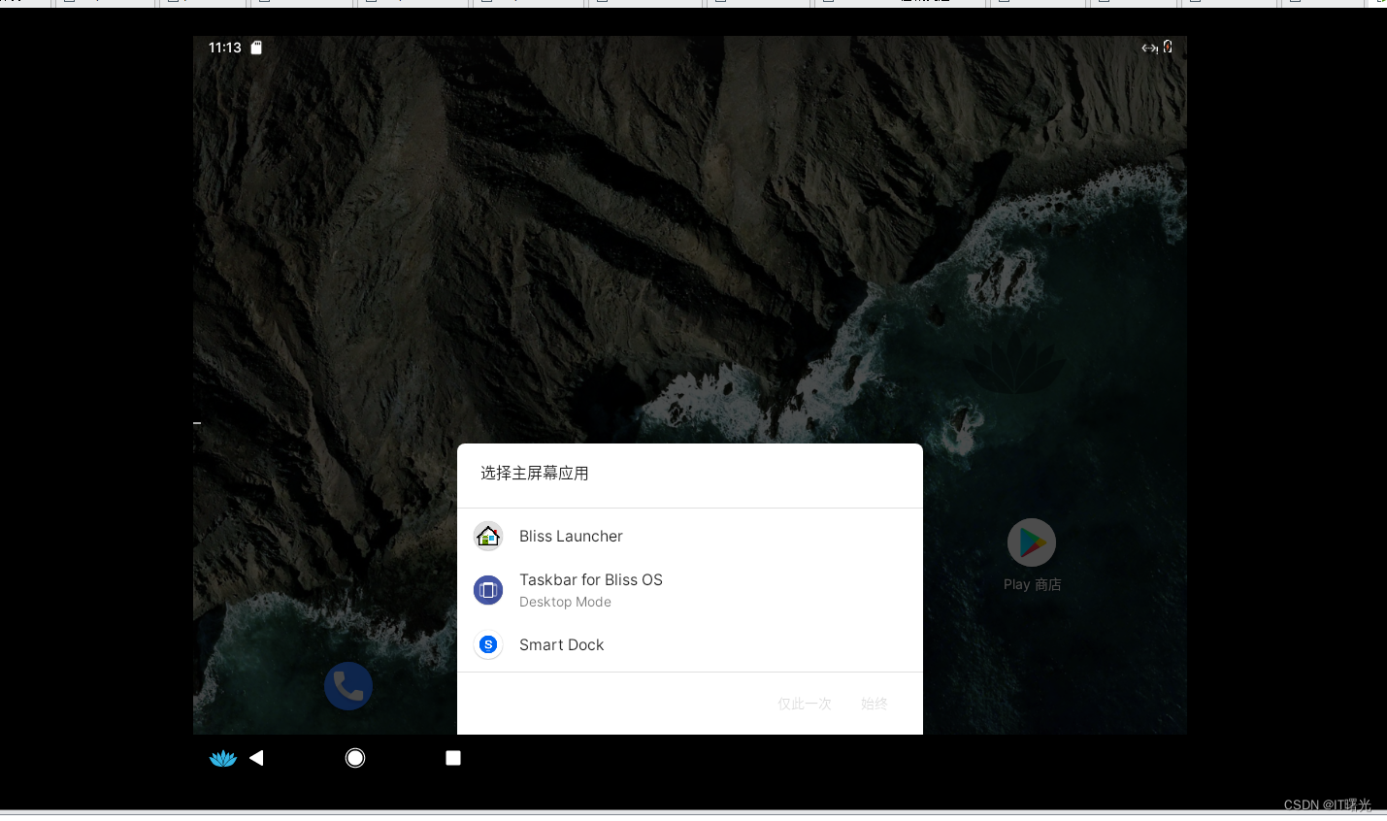Tap the Recents square navigation button
The height and width of the screenshot is (821, 1387).
coord(453,758)
